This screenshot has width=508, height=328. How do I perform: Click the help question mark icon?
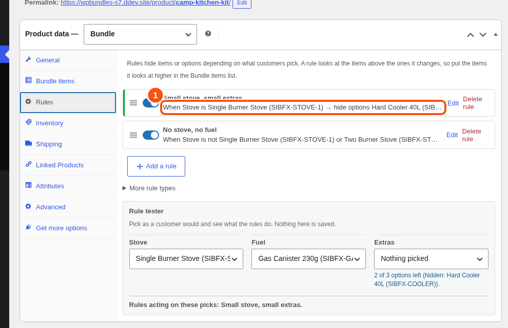(208, 34)
